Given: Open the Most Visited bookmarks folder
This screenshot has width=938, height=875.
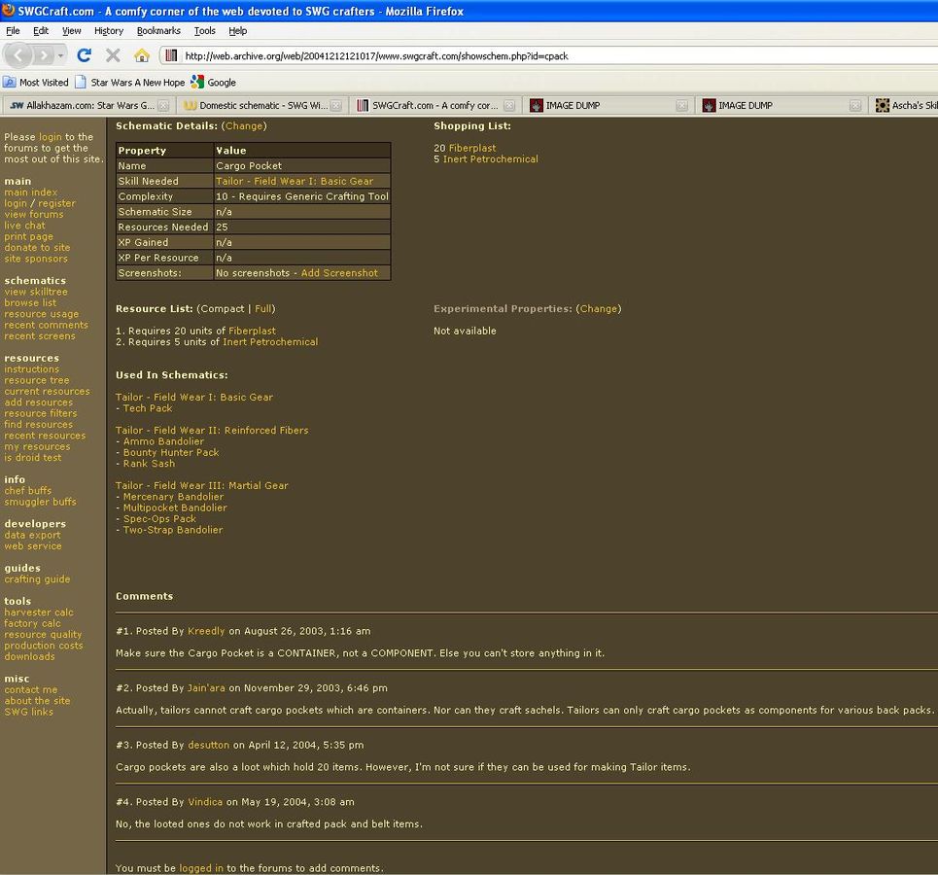Looking at the screenshot, I should (36, 83).
